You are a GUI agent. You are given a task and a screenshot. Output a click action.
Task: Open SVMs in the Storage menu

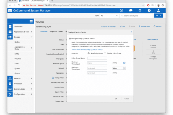17,54
